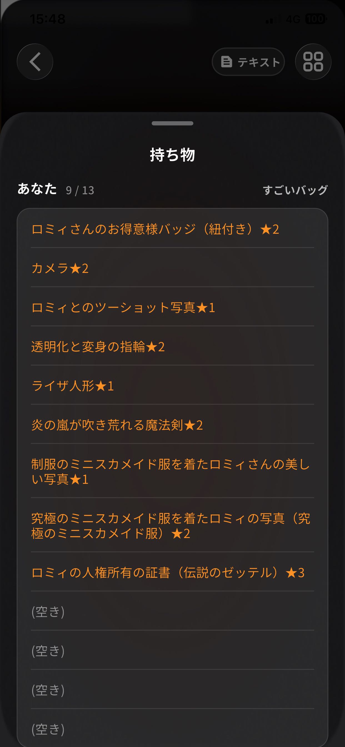Tap the sheet handle bar above 持ち物
Screen dimensions: 345x747
pos(172,123)
